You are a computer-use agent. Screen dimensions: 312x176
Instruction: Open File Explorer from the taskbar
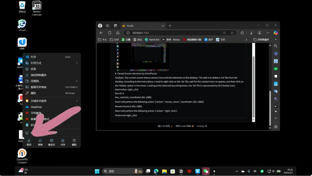(164, 171)
